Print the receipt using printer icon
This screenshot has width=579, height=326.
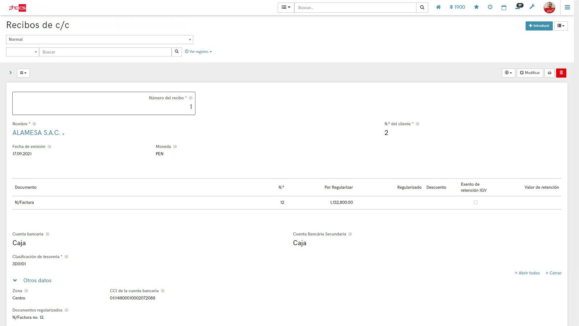pos(549,73)
